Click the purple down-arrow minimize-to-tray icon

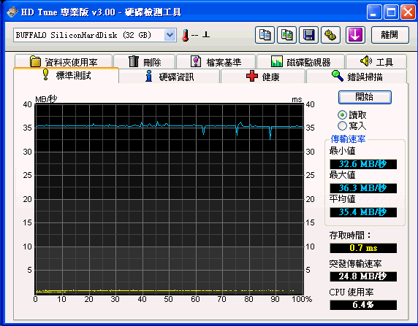[x=355, y=35]
